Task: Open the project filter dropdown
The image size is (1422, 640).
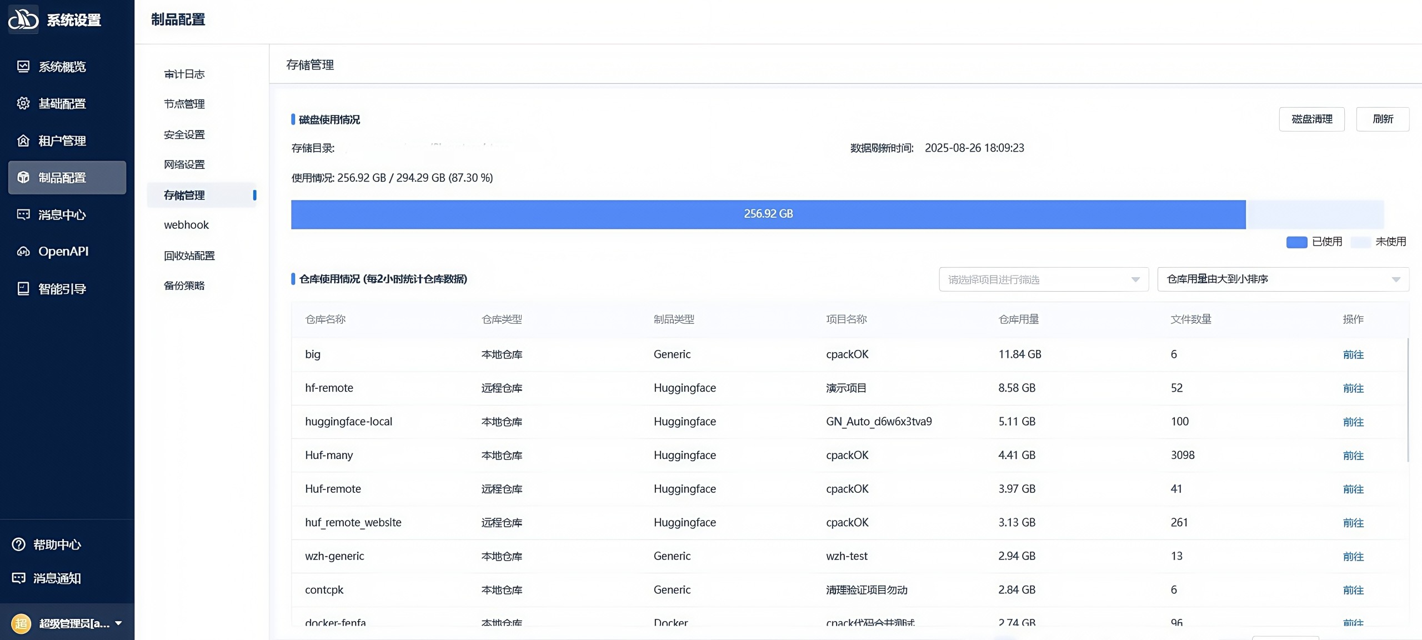Action: (x=1043, y=279)
